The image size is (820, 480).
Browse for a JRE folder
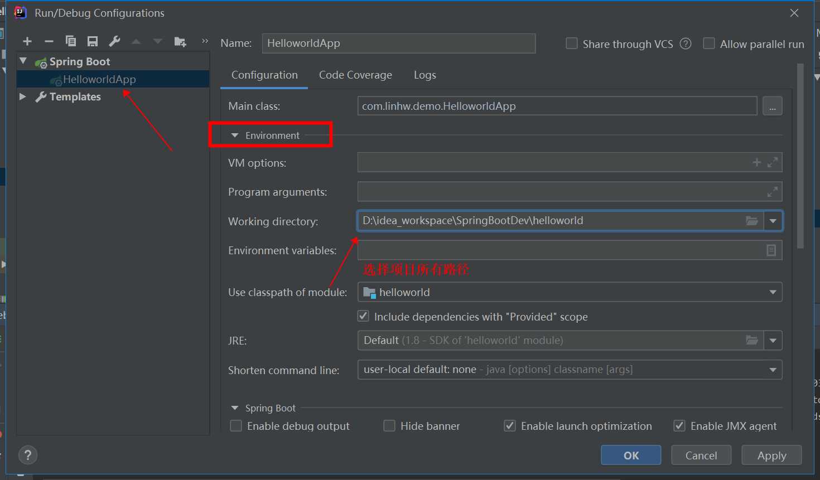tap(752, 340)
